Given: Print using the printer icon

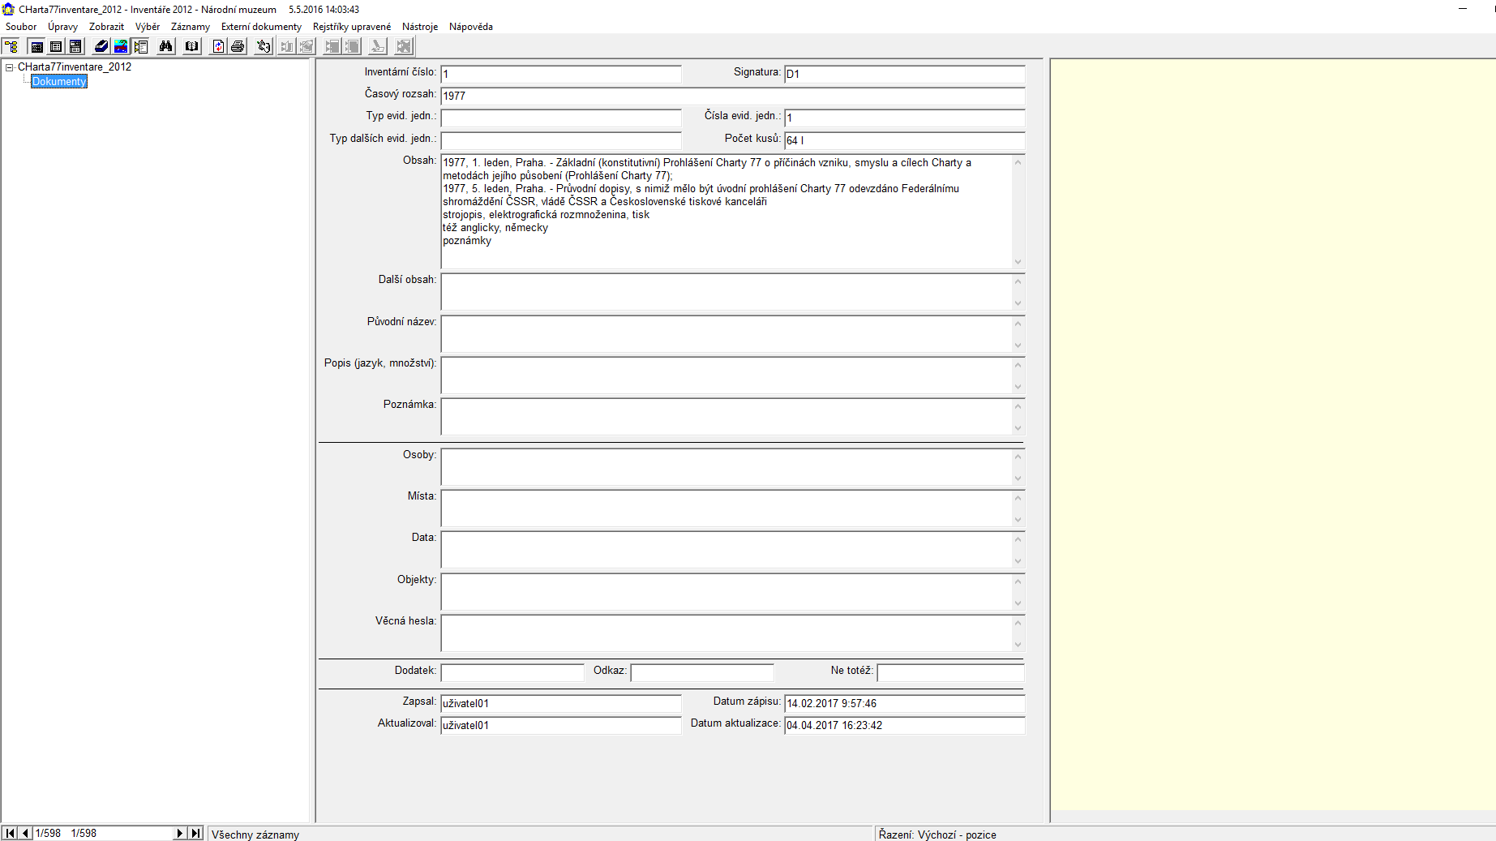Looking at the screenshot, I should point(238,46).
